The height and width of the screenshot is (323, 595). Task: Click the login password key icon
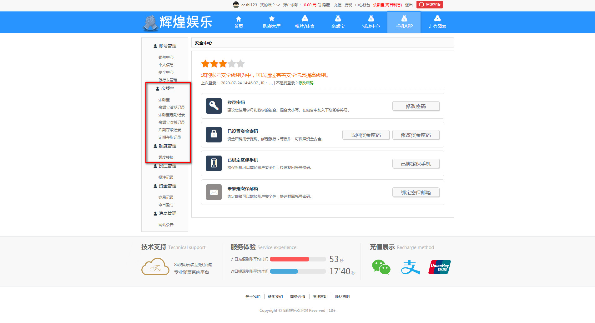point(214,106)
